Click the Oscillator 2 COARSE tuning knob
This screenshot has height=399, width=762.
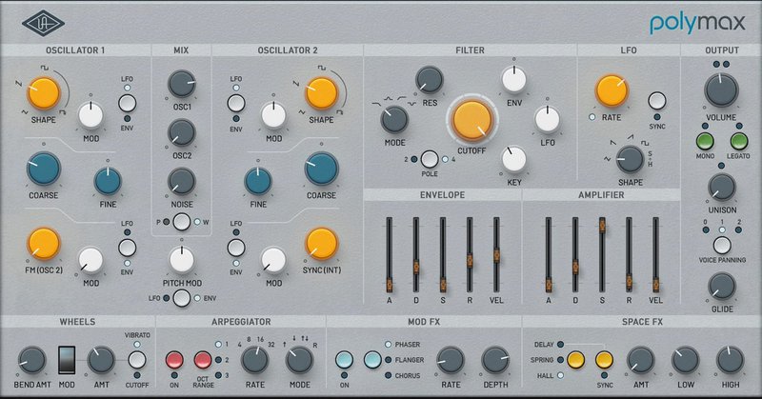[321, 169]
